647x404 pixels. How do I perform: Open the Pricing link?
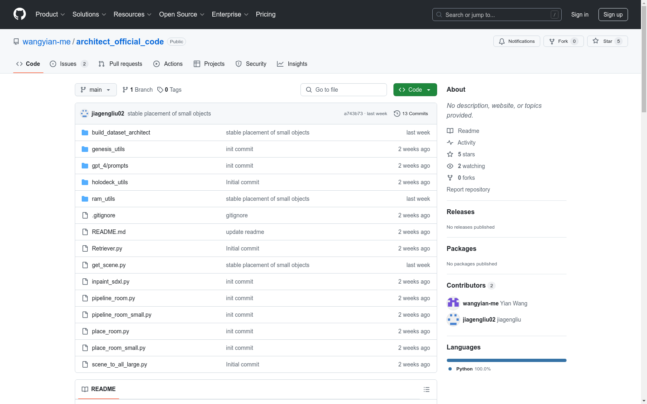pyautogui.click(x=266, y=14)
